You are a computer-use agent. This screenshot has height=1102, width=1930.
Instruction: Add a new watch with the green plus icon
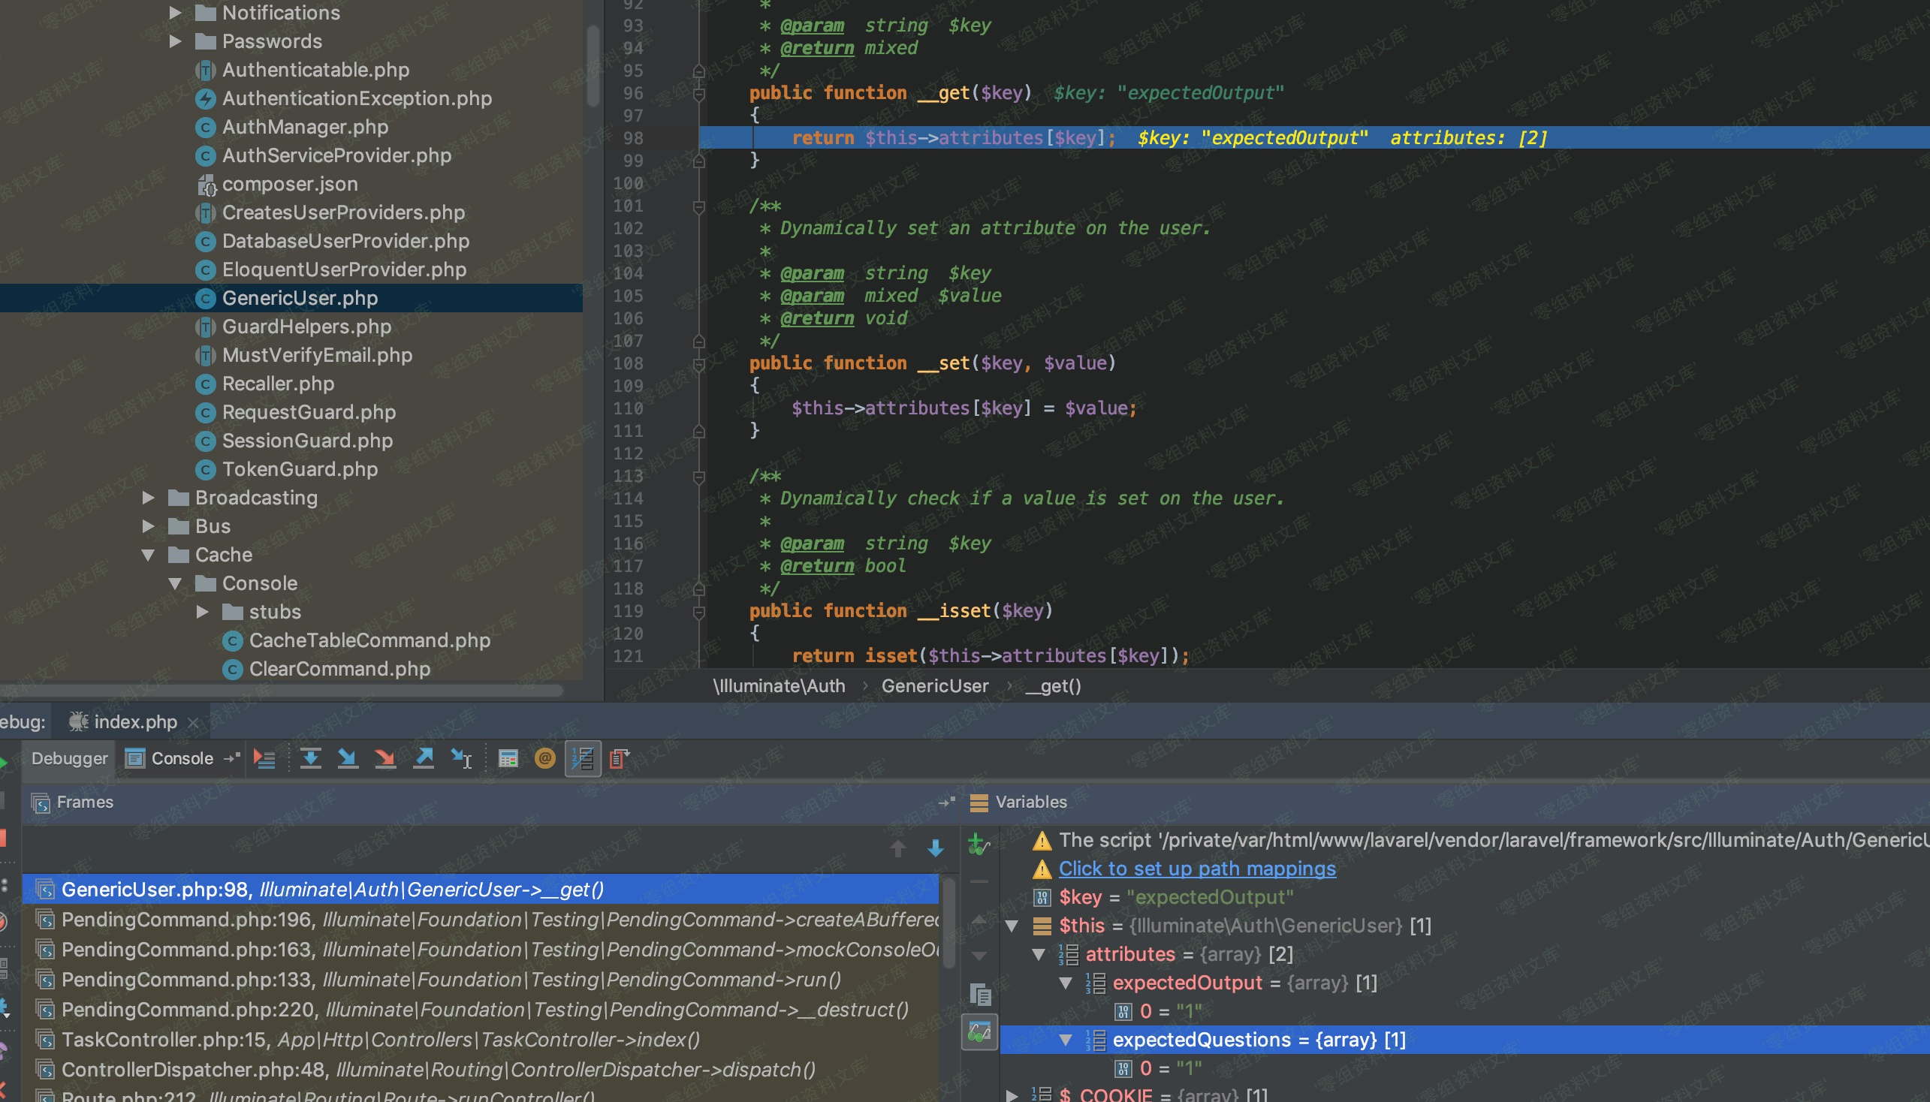[x=979, y=844]
